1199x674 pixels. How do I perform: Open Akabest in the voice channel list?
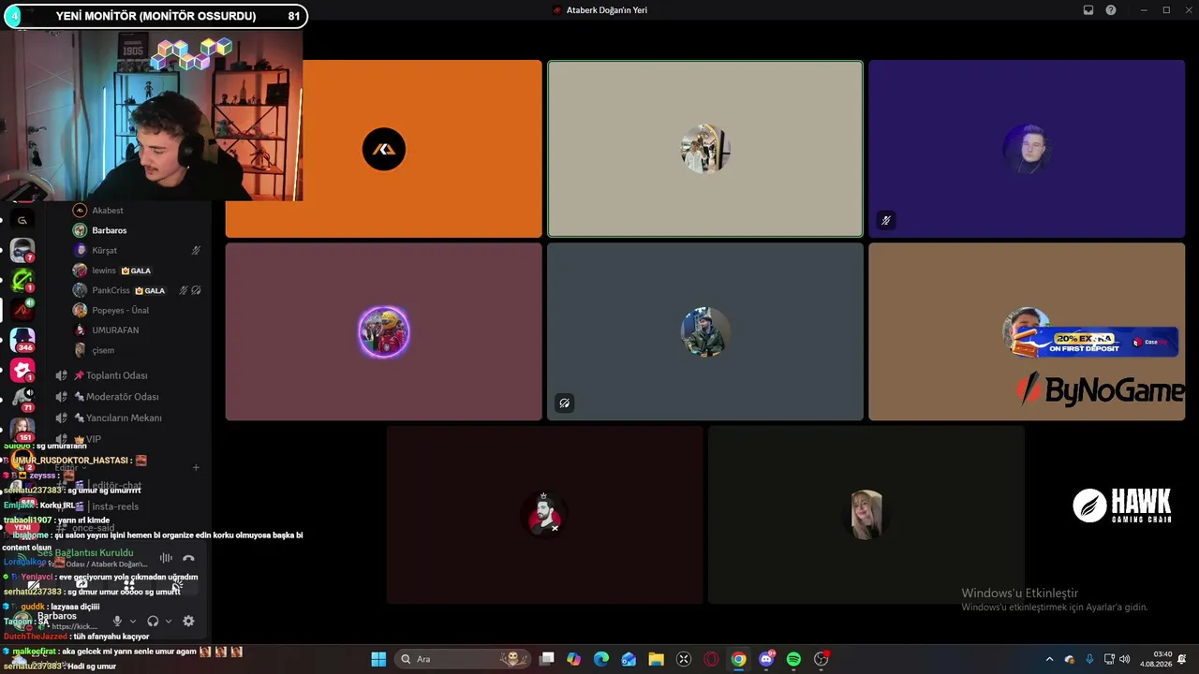pos(138,211)
